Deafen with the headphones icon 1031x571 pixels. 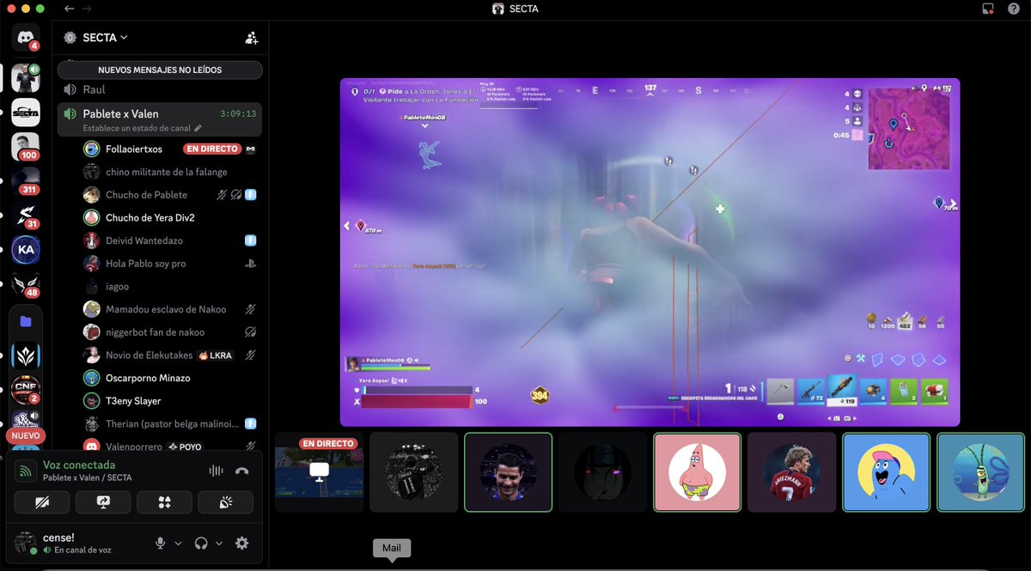[x=201, y=543]
